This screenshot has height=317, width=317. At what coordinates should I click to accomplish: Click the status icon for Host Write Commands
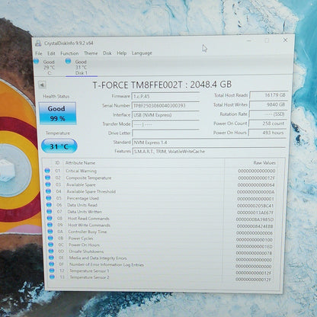click(50, 225)
